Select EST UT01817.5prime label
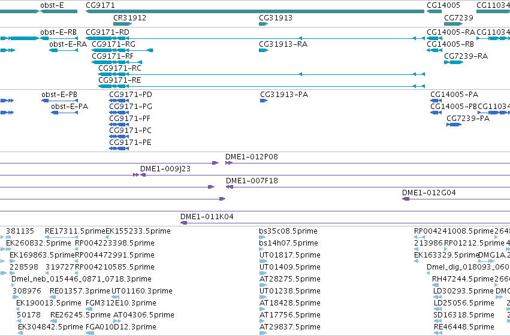This screenshot has width=510, height=336. 290,255
